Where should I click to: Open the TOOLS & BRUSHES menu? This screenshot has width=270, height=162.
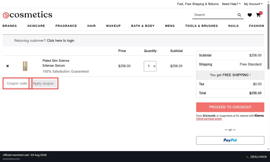201,26
